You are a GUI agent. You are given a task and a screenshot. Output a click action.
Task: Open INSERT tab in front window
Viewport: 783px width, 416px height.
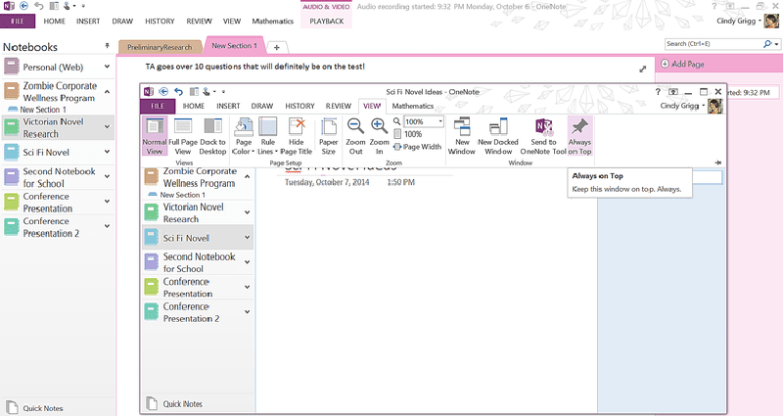[228, 106]
